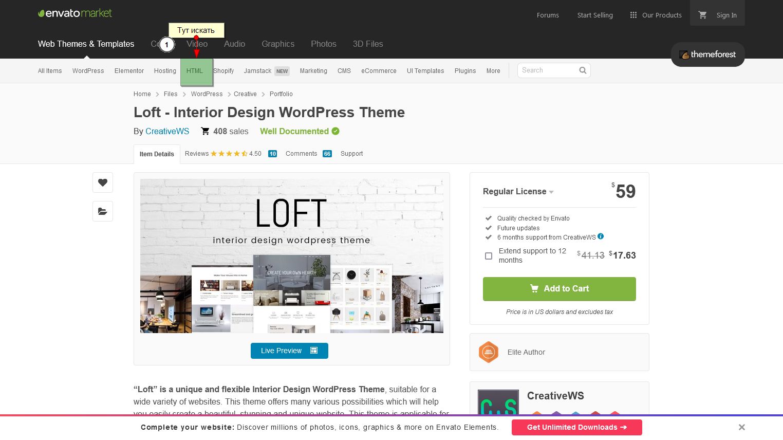Enable extend support to 12 months
Screen dimensions: 783x440
tap(489, 256)
